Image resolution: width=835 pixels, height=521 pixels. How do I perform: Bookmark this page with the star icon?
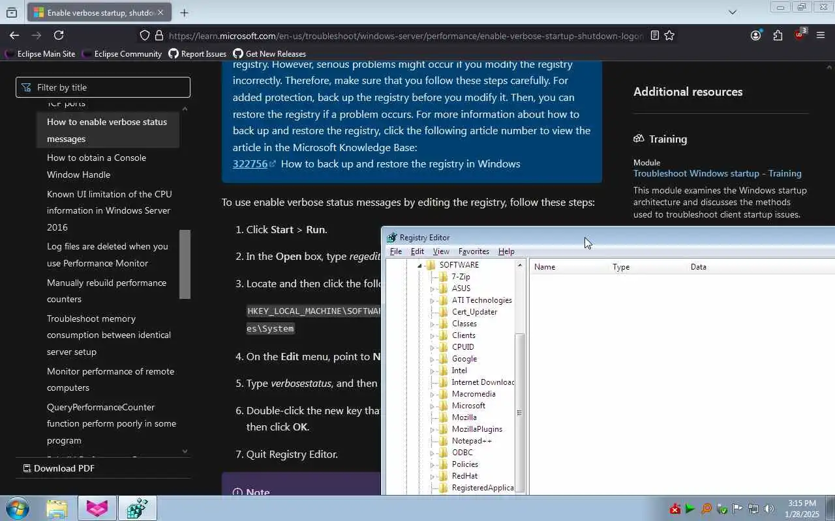pos(669,36)
